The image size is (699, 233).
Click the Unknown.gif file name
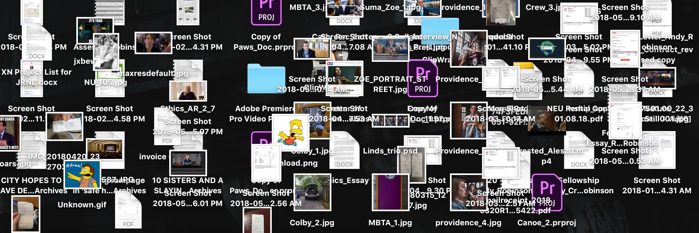[x=82, y=205]
